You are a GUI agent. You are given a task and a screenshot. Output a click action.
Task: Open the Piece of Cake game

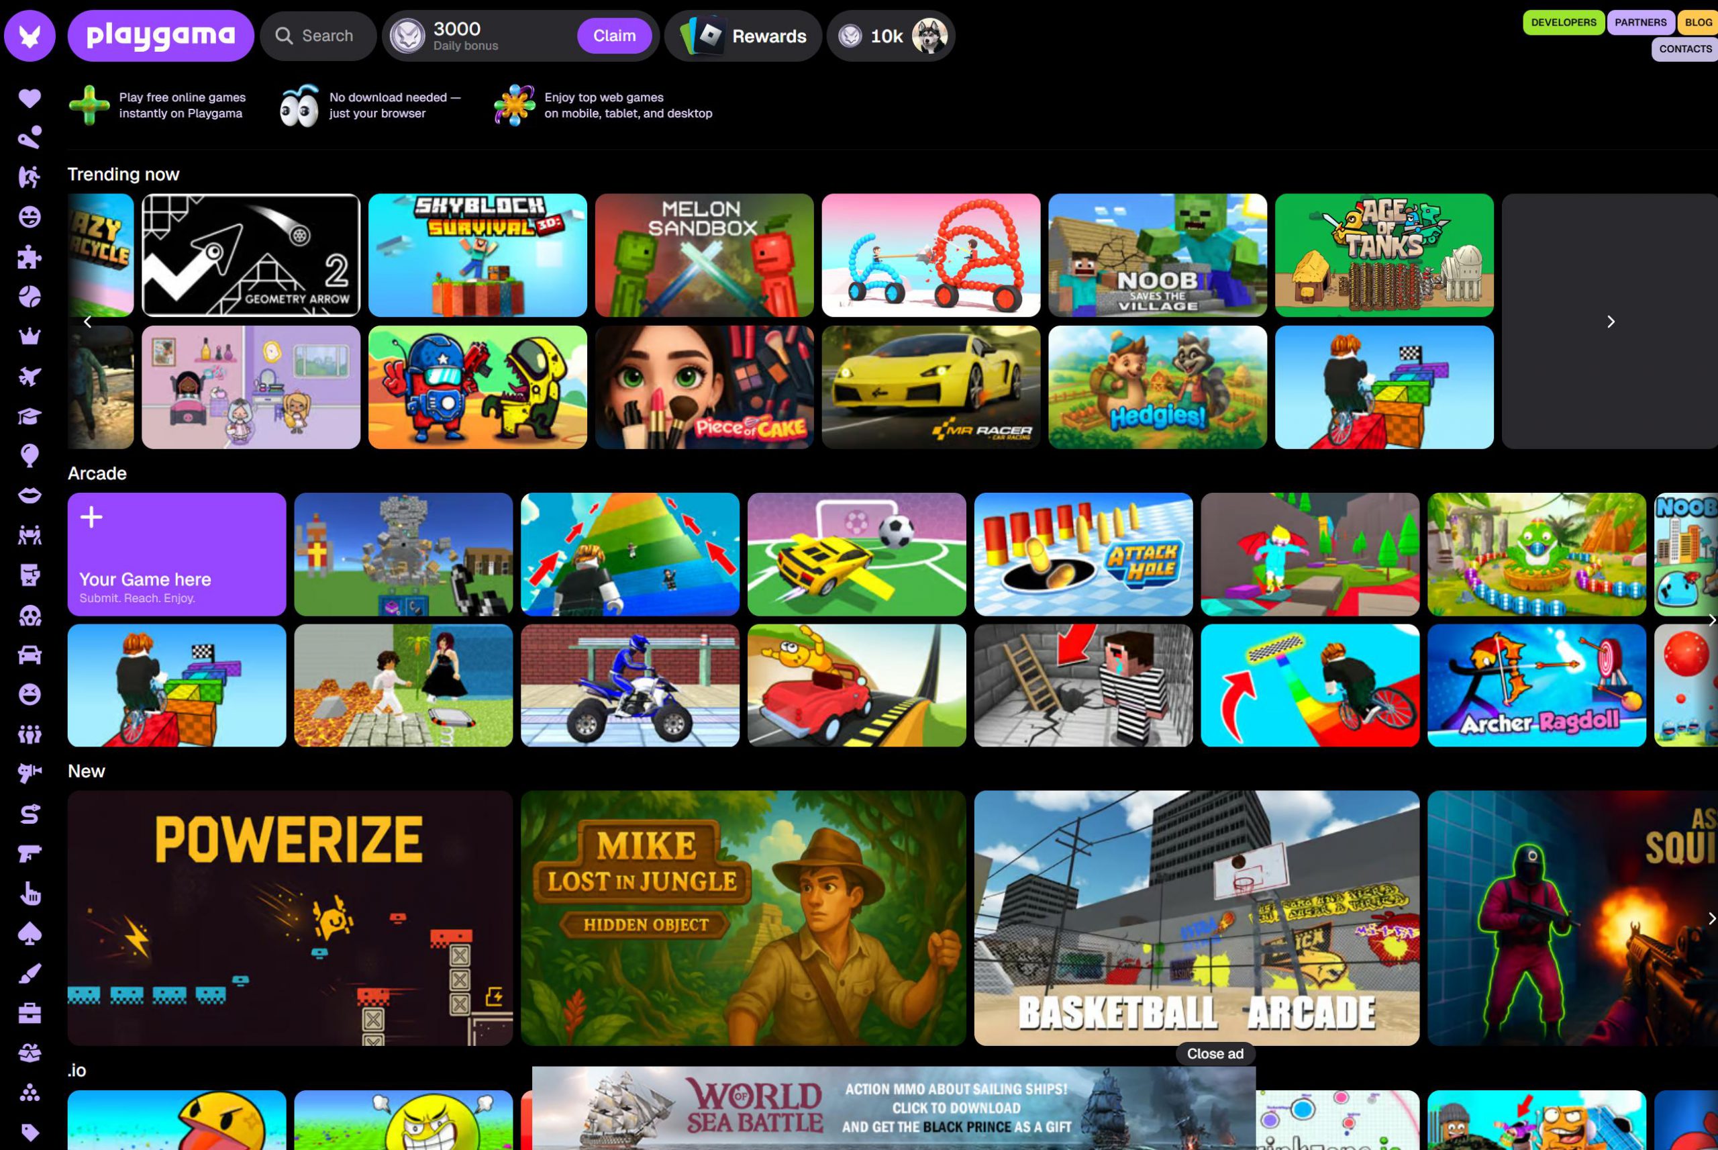[703, 387]
